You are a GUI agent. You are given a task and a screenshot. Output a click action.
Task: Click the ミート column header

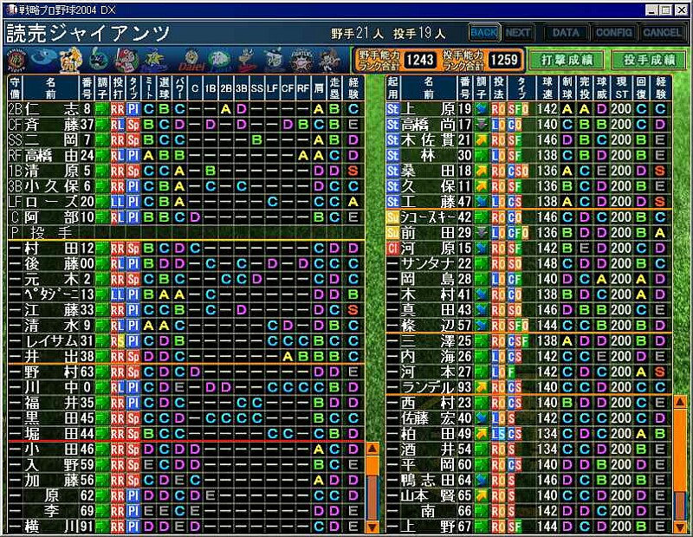click(149, 88)
